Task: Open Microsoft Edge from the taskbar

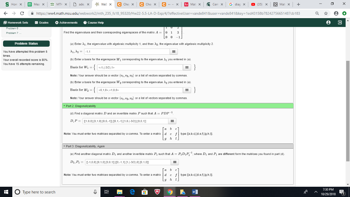Action: tap(132, 192)
